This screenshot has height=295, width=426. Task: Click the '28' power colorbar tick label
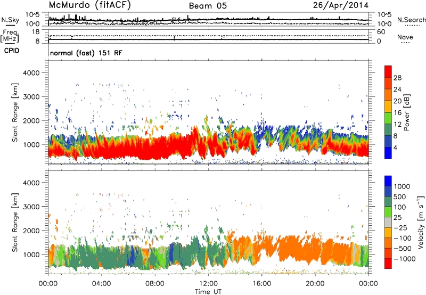[397, 78]
